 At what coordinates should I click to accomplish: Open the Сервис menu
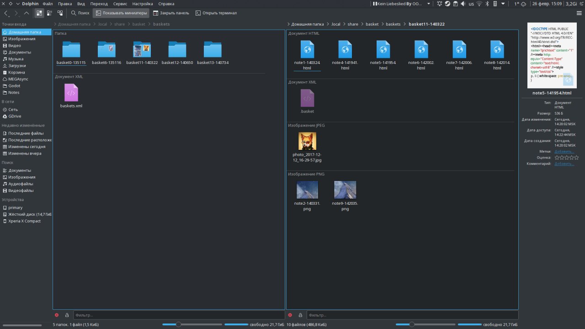coord(120,4)
